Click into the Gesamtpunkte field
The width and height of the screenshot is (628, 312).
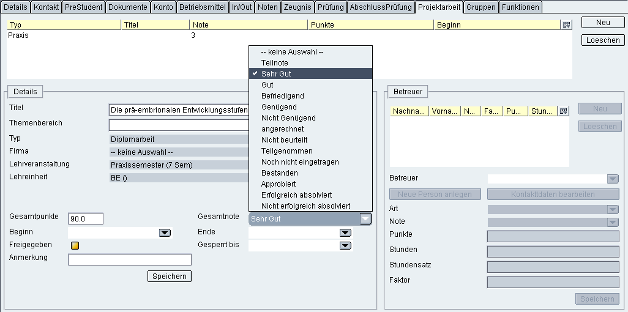click(x=86, y=219)
